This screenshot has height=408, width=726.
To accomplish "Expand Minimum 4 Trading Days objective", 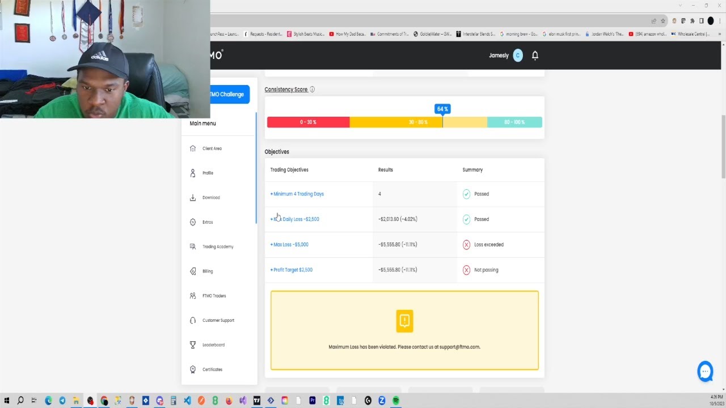I will click(297, 194).
